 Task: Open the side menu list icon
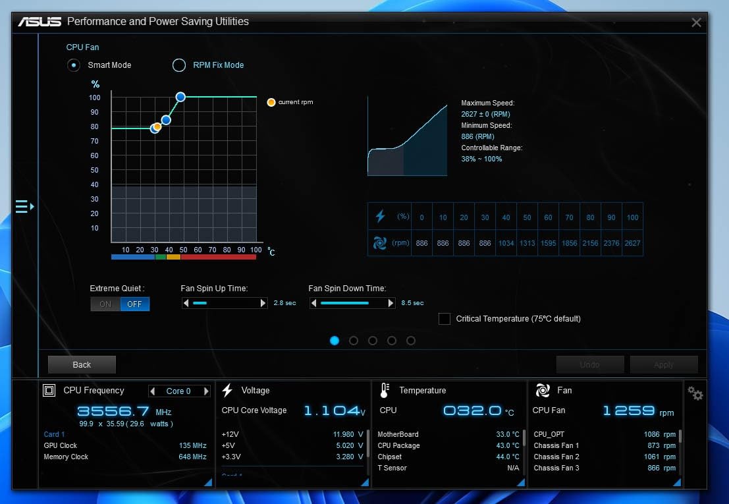[24, 206]
